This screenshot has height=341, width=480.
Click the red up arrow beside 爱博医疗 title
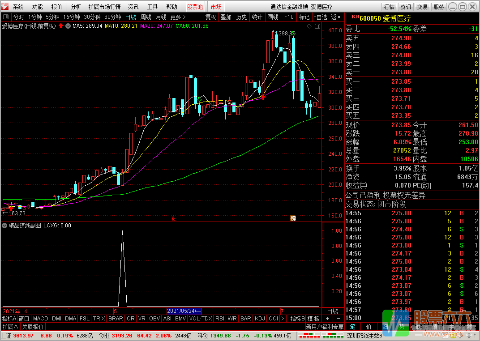(61, 26)
